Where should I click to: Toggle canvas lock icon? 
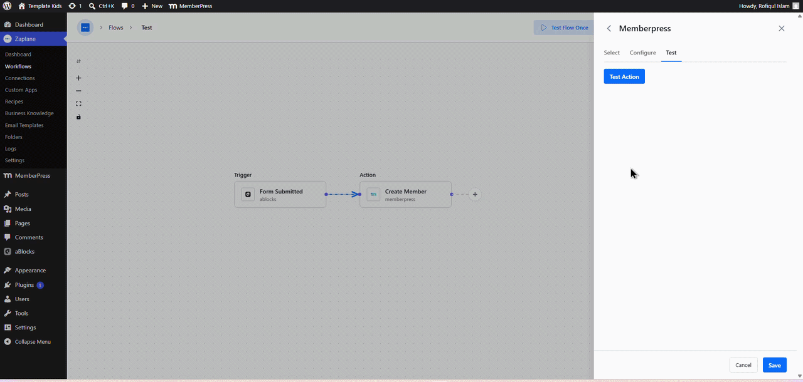click(x=78, y=117)
